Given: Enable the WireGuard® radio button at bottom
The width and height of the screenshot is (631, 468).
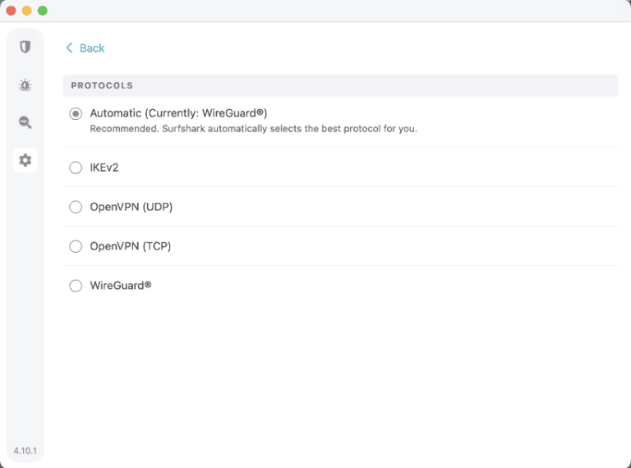Looking at the screenshot, I should coord(76,286).
